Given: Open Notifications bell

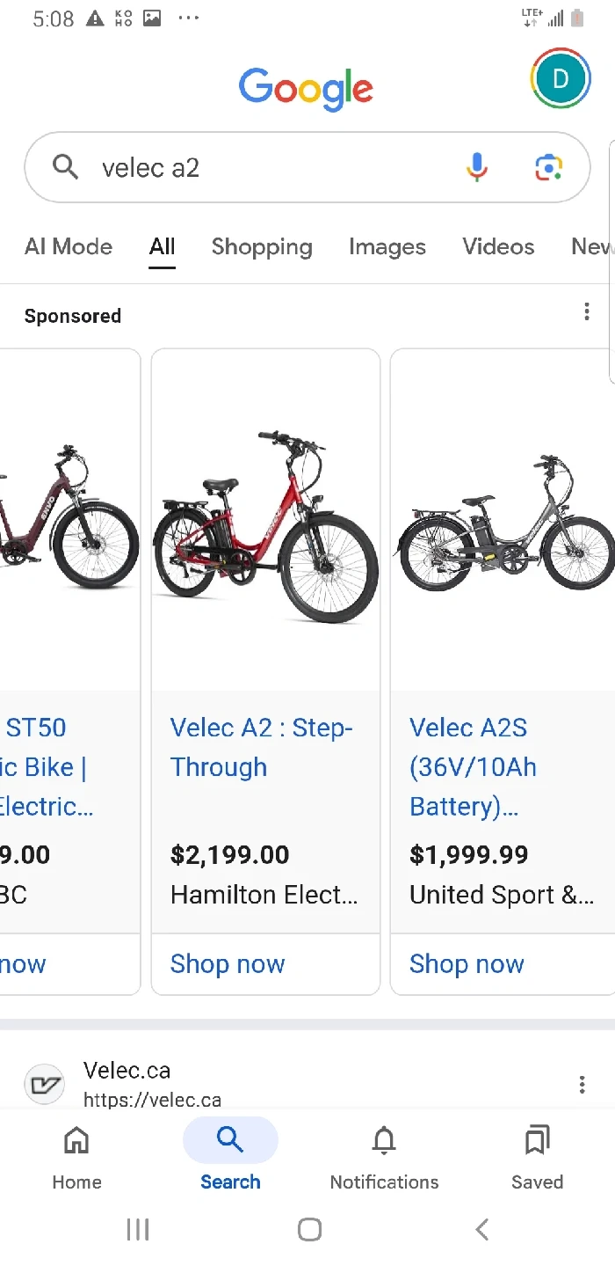Looking at the screenshot, I should coord(384,1157).
